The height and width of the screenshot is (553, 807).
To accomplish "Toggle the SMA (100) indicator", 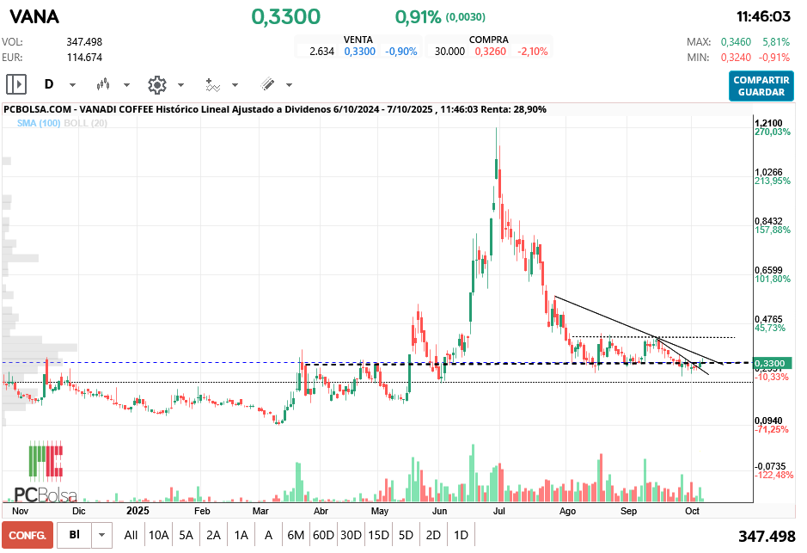I will [x=37, y=124].
